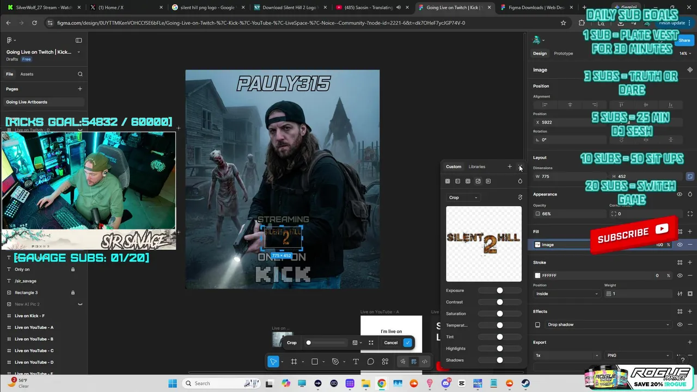Select solid fill type icon

click(448, 181)
